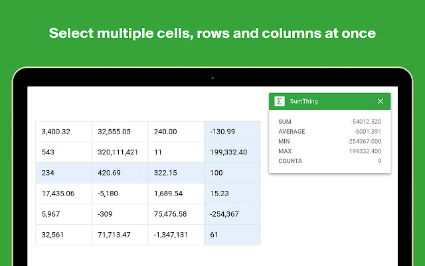The width and height of the screenshot is (425, 266).
Task: Select the cell containing 199,332.40
Action: [232, 152]
